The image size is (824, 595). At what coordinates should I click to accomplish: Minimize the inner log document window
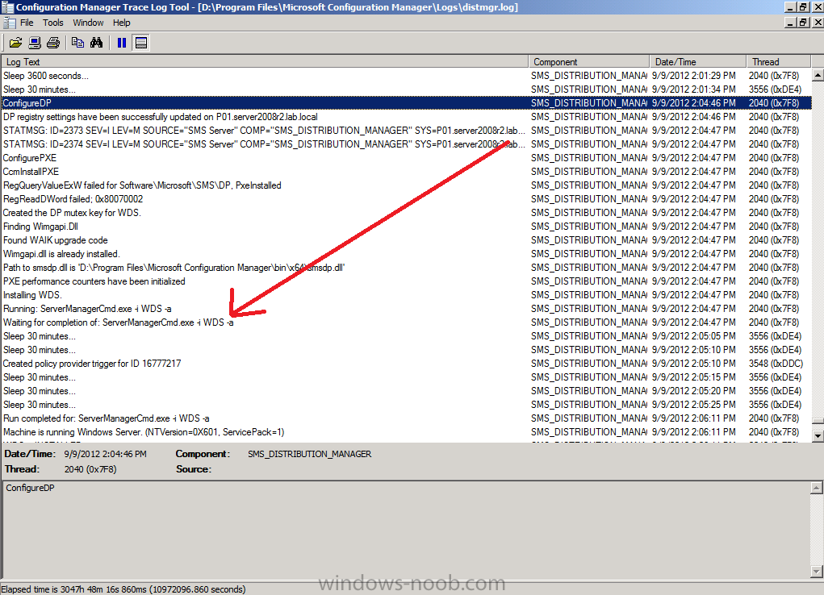tap(790, 22)
